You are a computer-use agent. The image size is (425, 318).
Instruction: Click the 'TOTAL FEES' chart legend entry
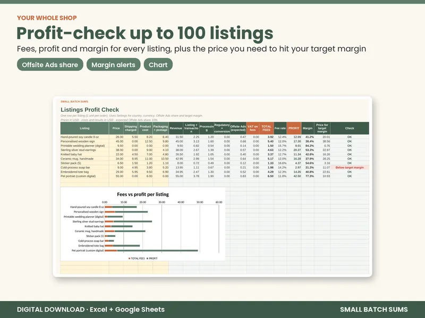(x=137, y=259)
